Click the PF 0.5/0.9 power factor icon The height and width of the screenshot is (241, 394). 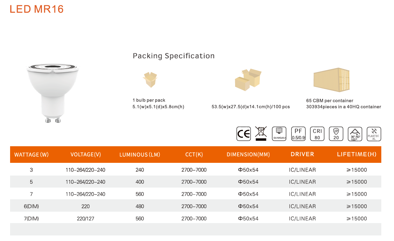coord(298,134)
